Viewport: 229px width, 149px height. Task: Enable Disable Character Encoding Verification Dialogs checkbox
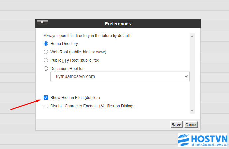(x=46, y=106)
